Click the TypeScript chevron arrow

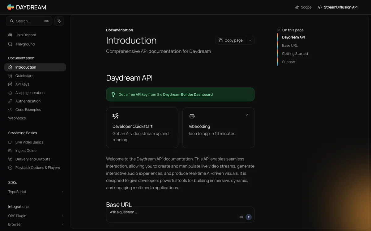pos(62,192)
